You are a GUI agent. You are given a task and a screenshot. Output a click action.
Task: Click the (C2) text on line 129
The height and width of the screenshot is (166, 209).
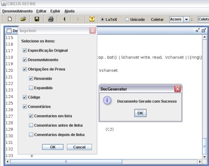(110, 129)
